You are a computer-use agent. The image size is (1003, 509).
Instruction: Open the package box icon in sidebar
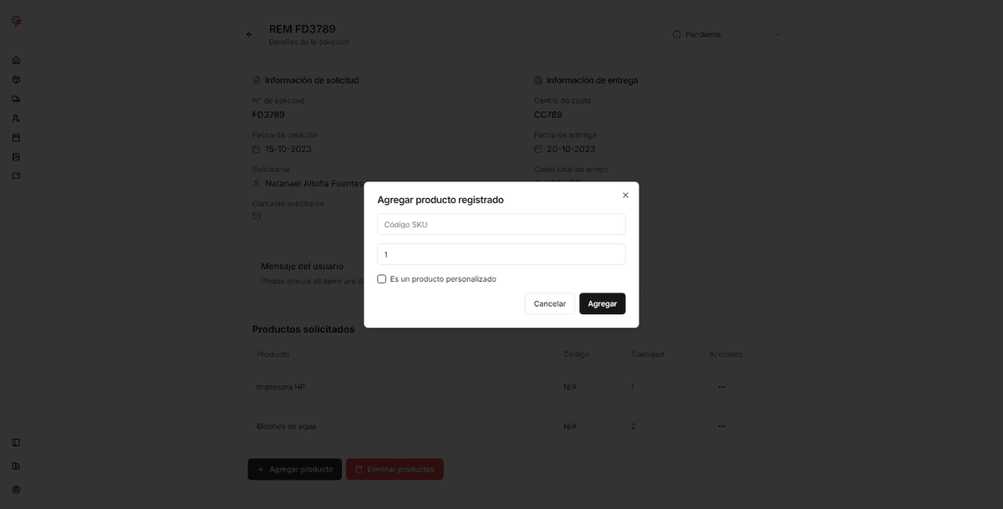(x=16, y=79)
